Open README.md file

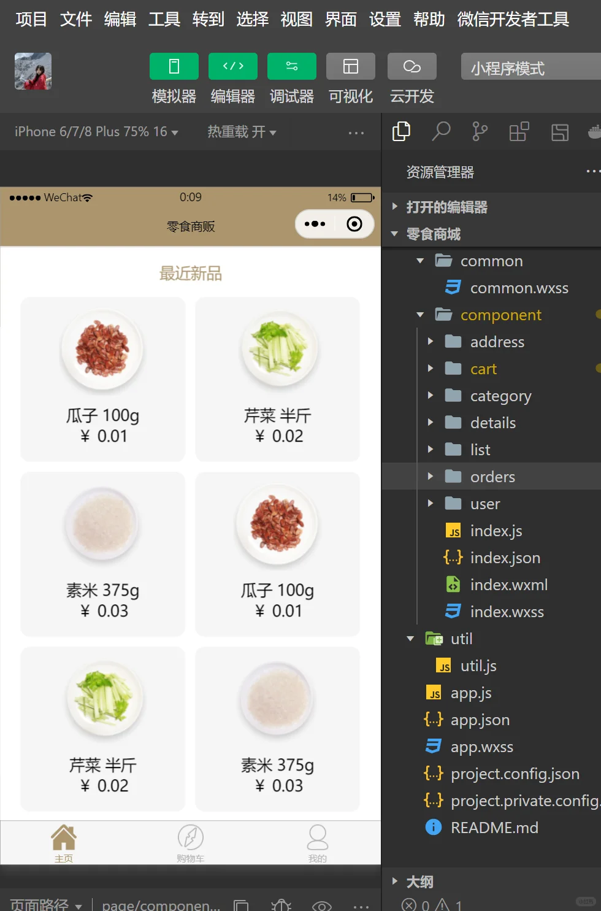click(491, 828)
